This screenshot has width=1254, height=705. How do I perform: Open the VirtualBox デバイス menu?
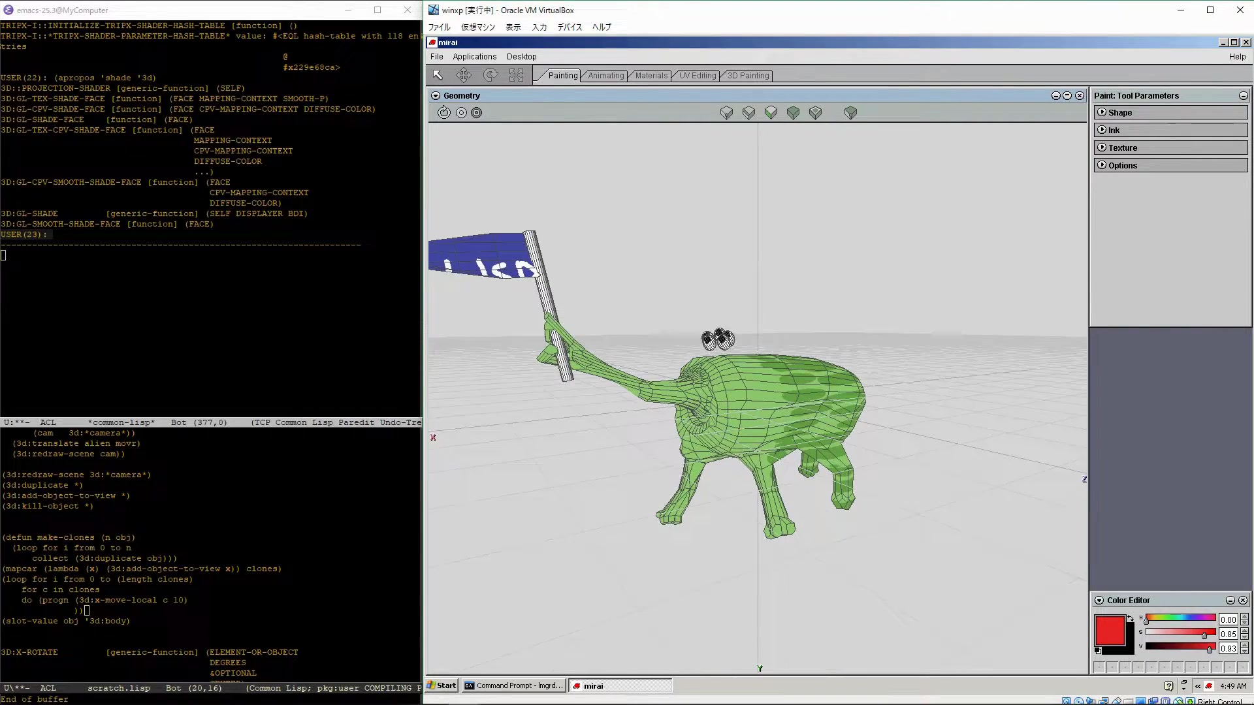[570, 27]
